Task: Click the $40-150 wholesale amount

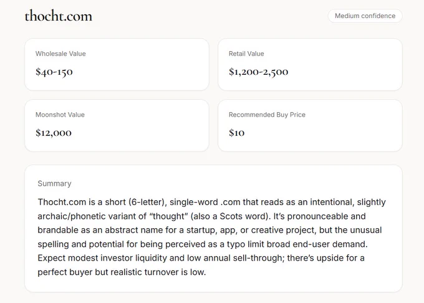Action: [x=54, y=72]
